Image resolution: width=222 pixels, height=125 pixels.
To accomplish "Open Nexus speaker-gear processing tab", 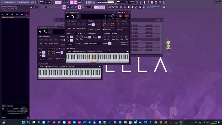I will click(73, 16).
